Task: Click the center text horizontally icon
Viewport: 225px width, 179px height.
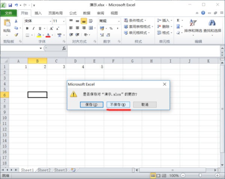Action: (x=77, y=28)
